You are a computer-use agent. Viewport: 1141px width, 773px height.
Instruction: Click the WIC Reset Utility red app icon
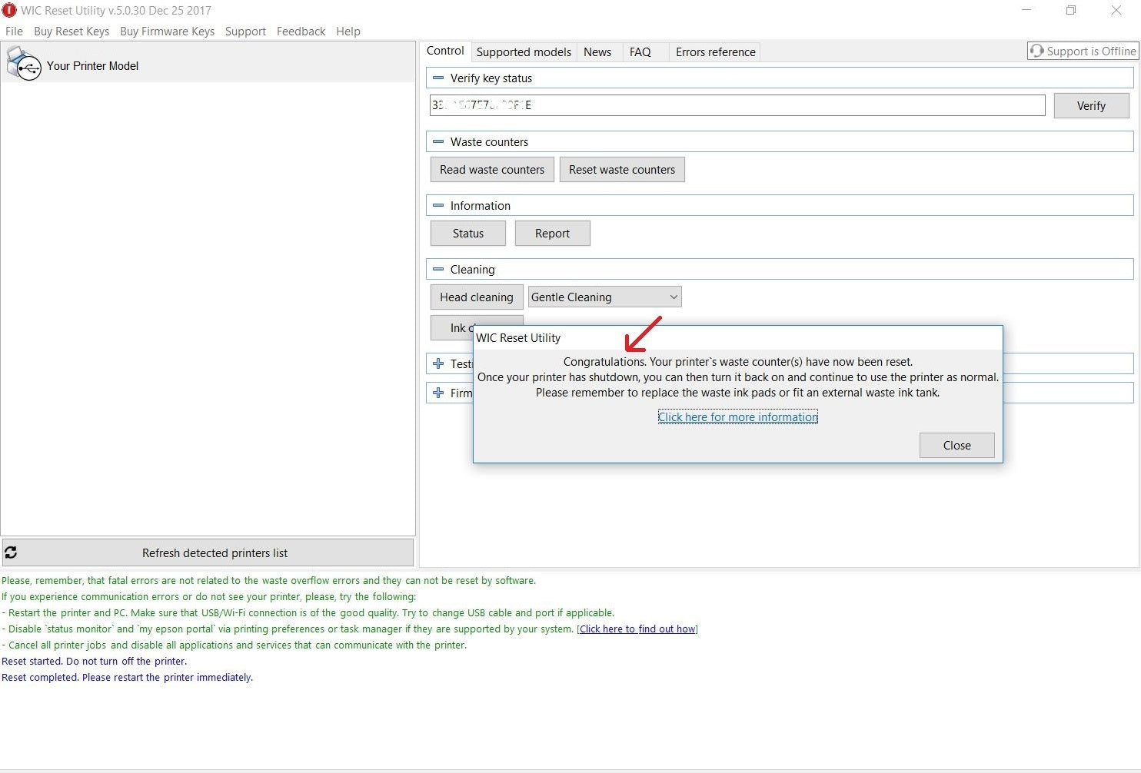8,10
